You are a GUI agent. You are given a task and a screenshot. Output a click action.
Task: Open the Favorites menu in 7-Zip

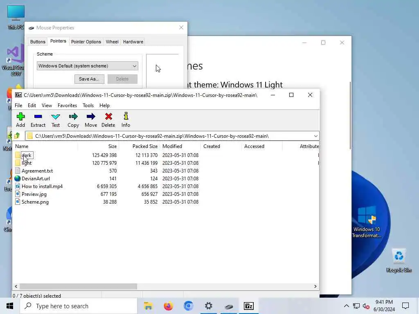pyautogui.click(x=68, y=105)
